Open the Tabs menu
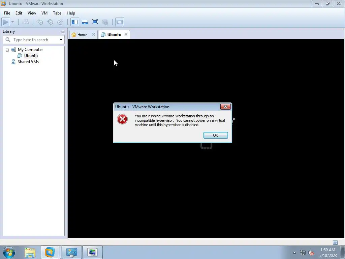This screenshot has width=345, height=259. tap(57, 13)
